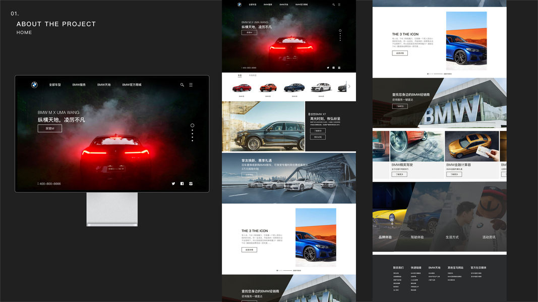Open BMW天地 in the monitor mockup navigation
The height and width of the screenshot is (302, 538).
tap(104, 85)
